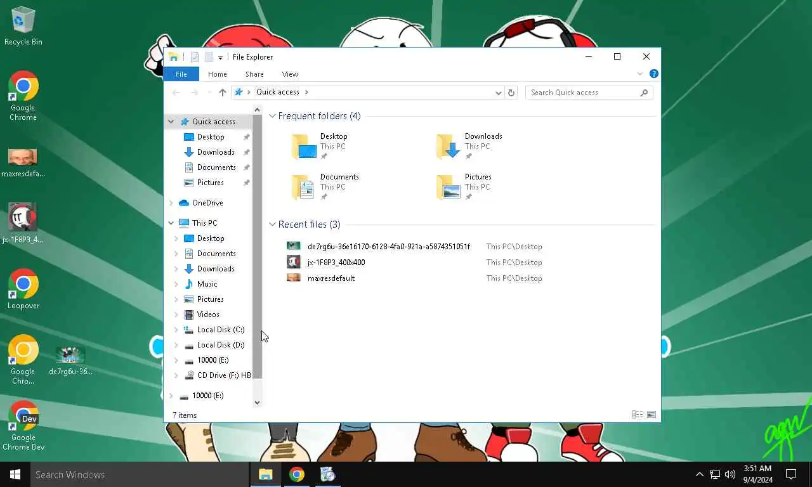Expand Desktop under This PC

coord(176,238)
